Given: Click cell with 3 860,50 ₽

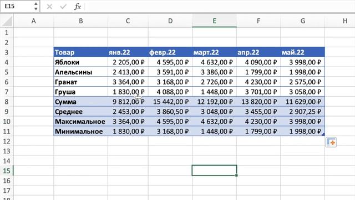Looking at the screenshot, I should tap(170, 112).
